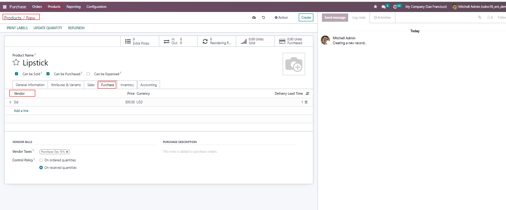Click the Currency column header

pyautogui.click(x=143, y=94)
